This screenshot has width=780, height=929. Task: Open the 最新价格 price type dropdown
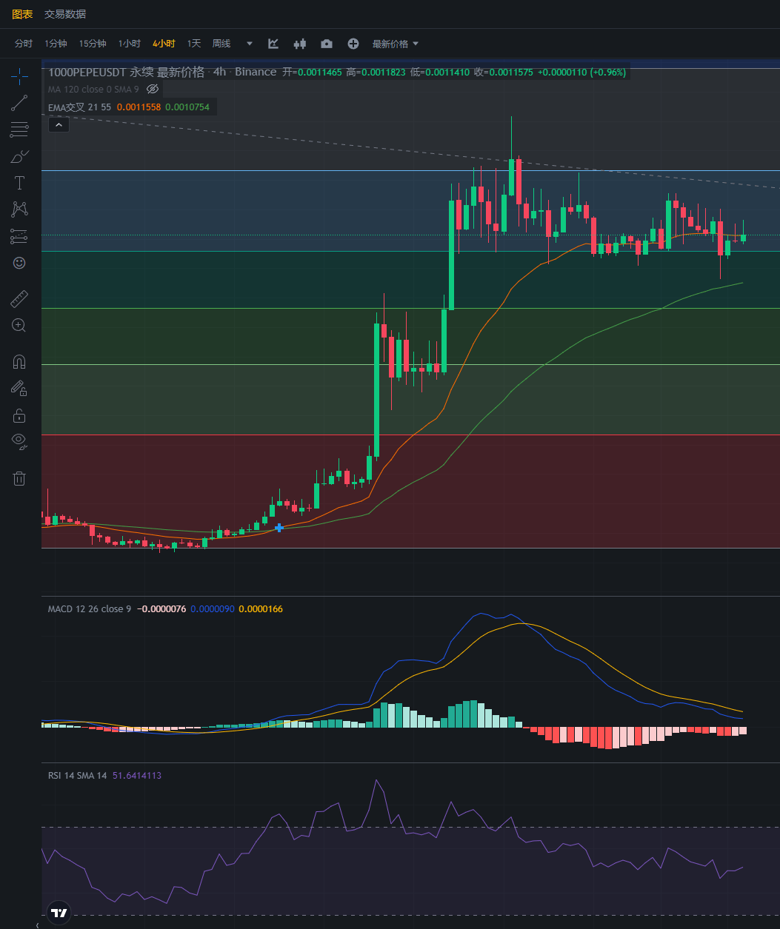395,44
